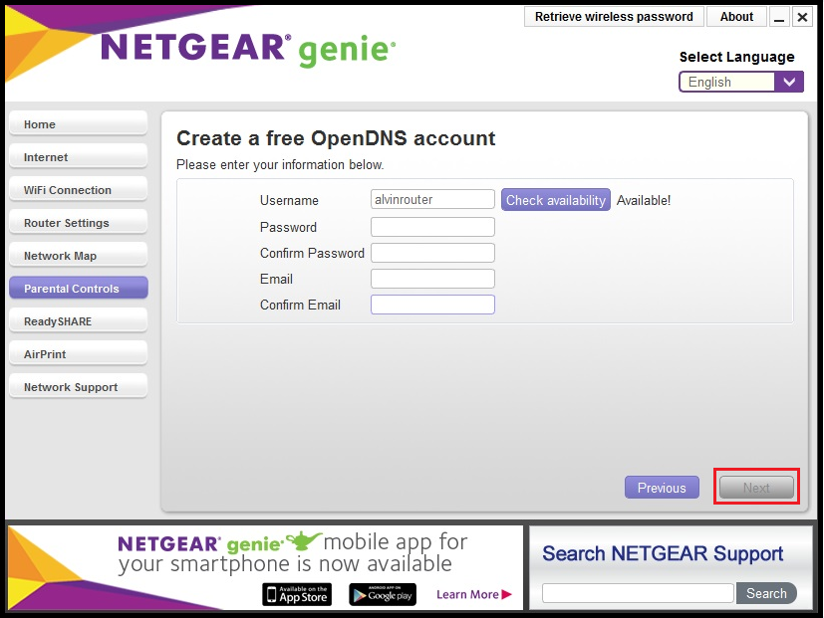Click the Password input field
Image resolution: width=824 pixels, height=618 pixels.
click(x=432, y=227)
